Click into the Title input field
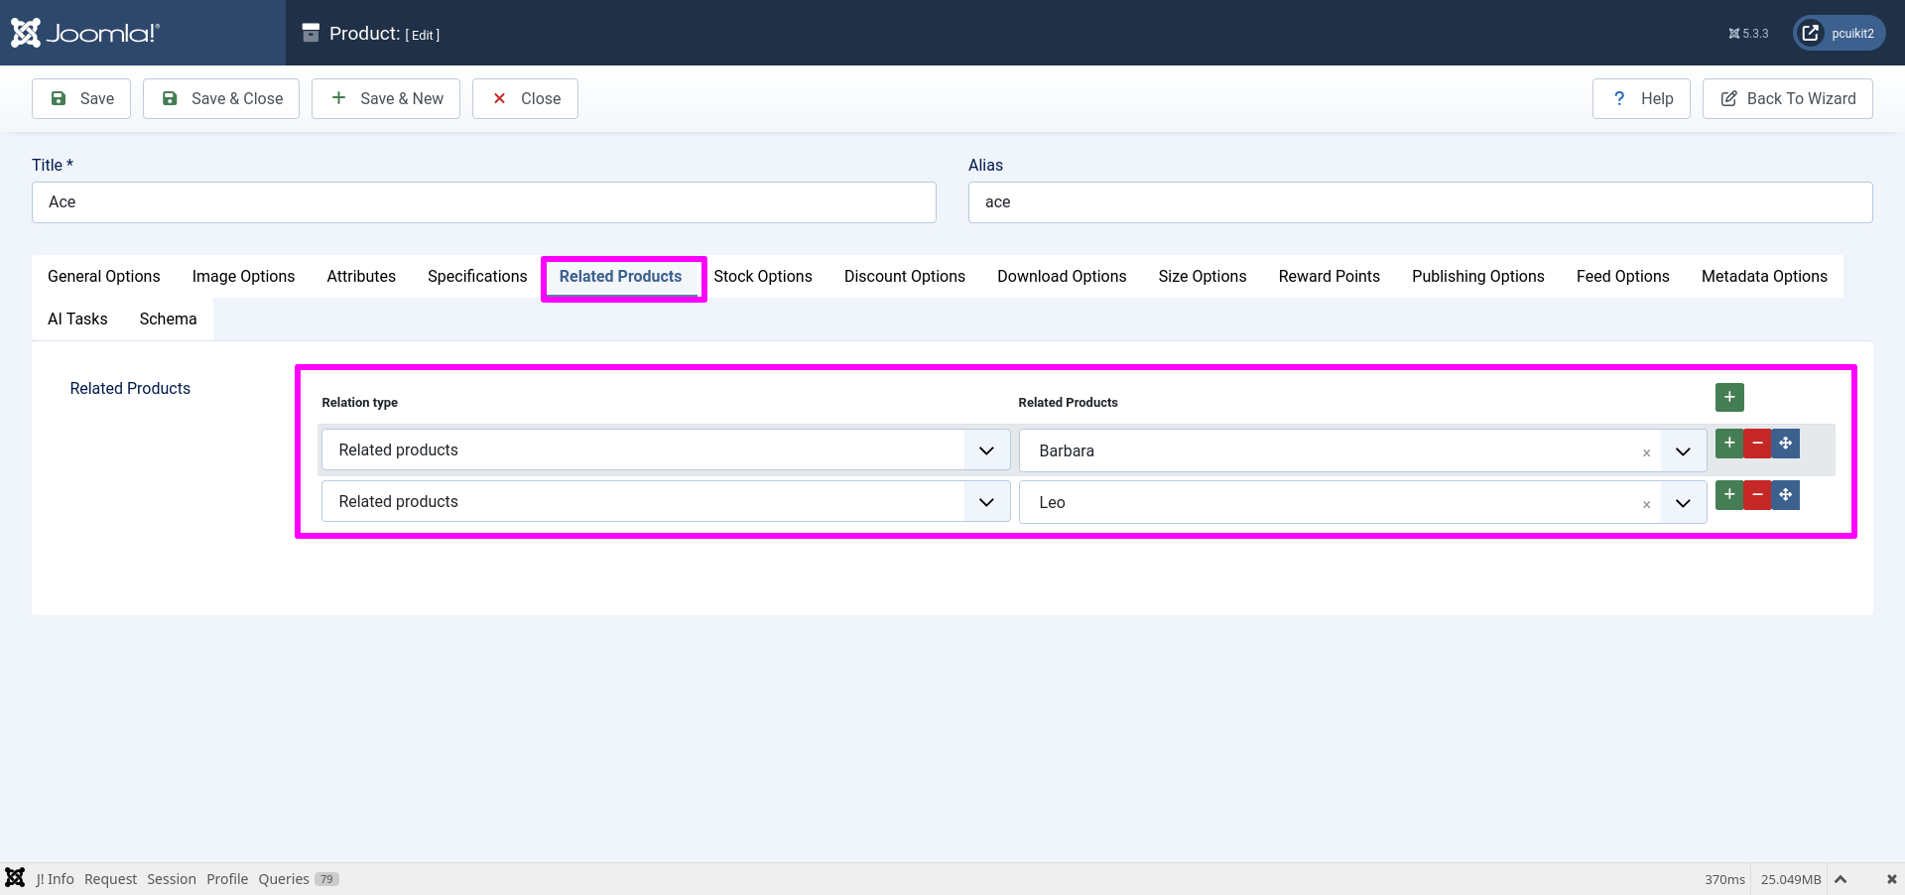Viewport: 1905px width, 895px height. click(483, 202)
